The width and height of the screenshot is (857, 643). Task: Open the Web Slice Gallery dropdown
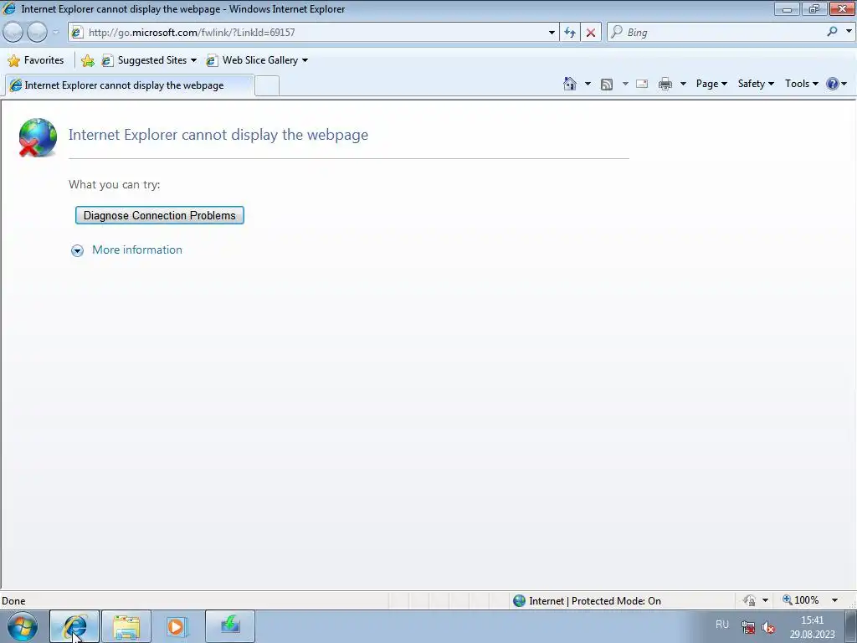257,60
